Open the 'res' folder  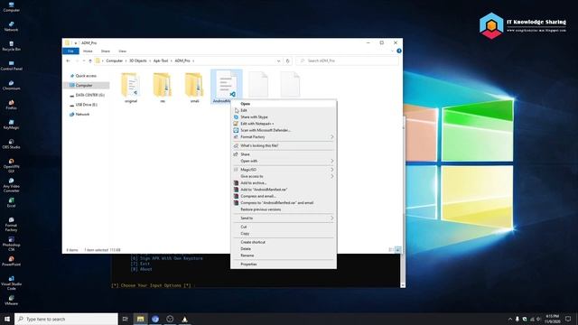pyautogui.click(x=163, y=88)
